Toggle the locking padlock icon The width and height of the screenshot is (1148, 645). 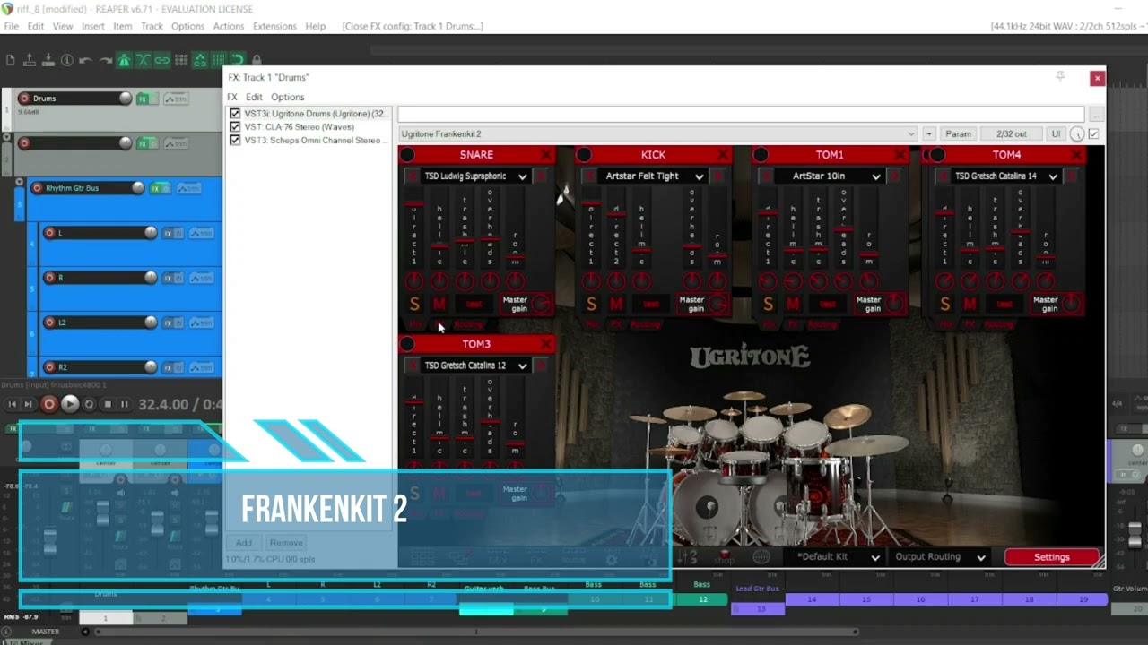pyautogui.click(x=257, y=60)
